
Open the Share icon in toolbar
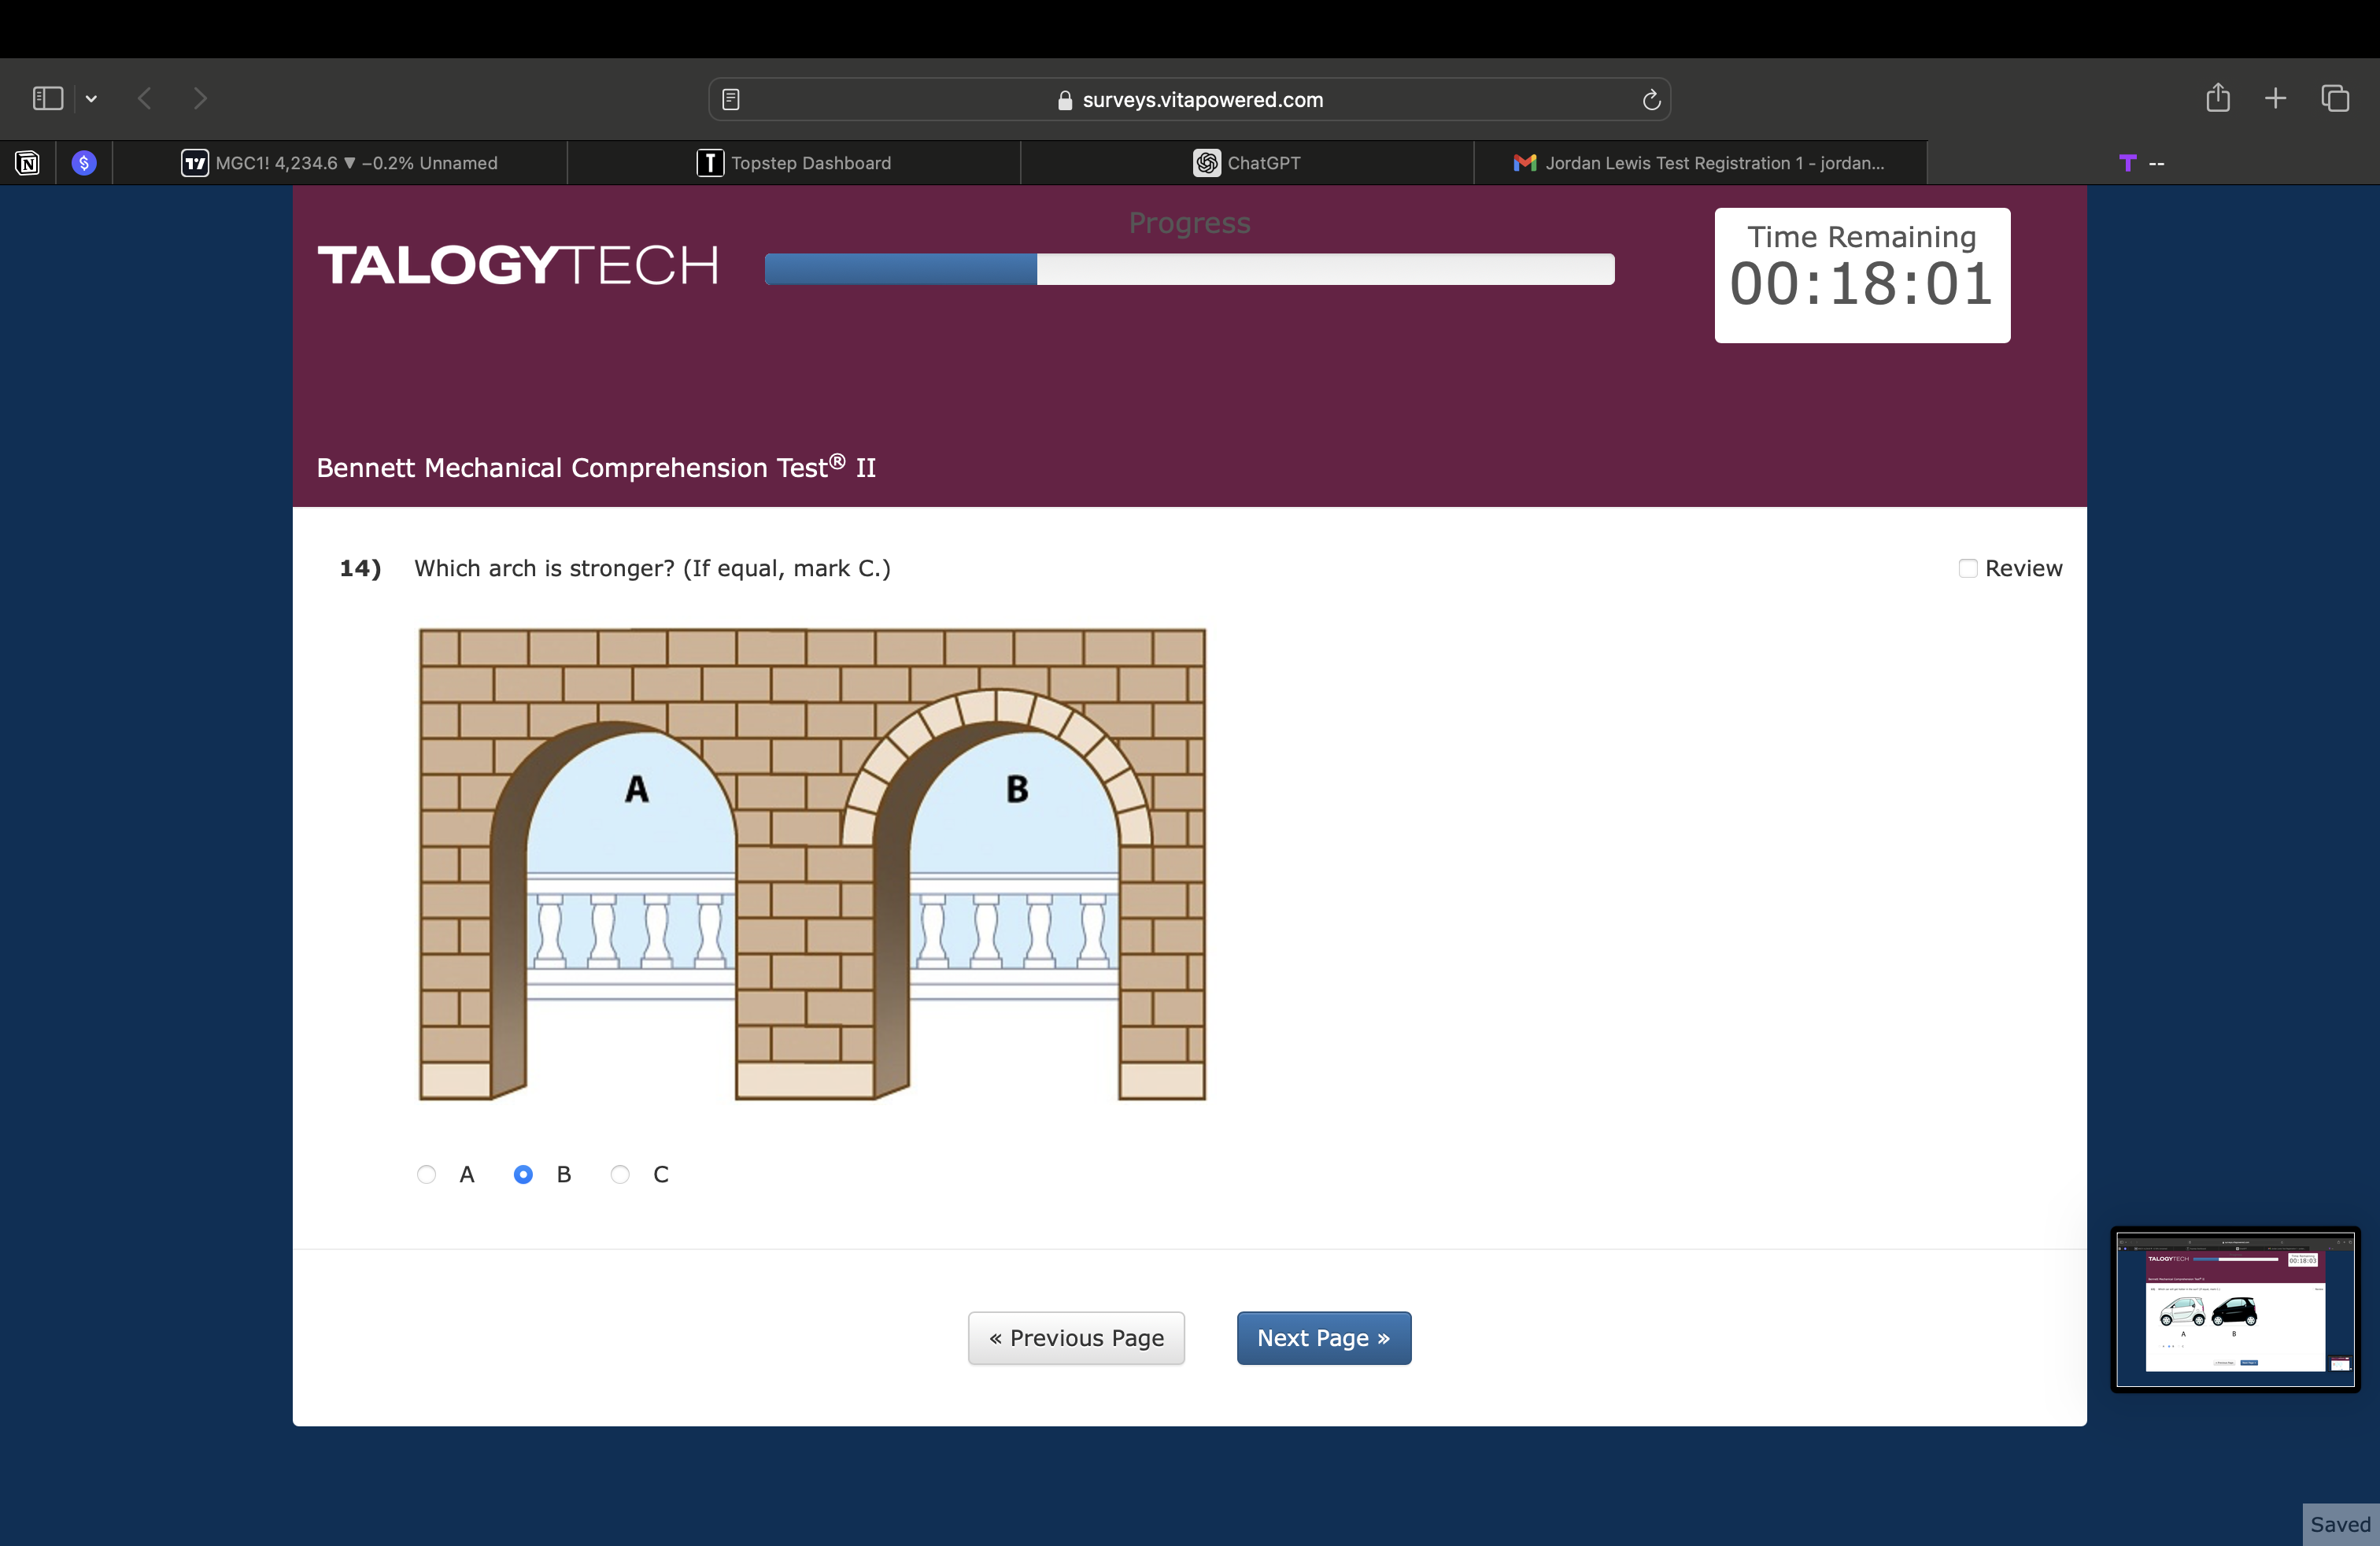tap(2217, 98)
